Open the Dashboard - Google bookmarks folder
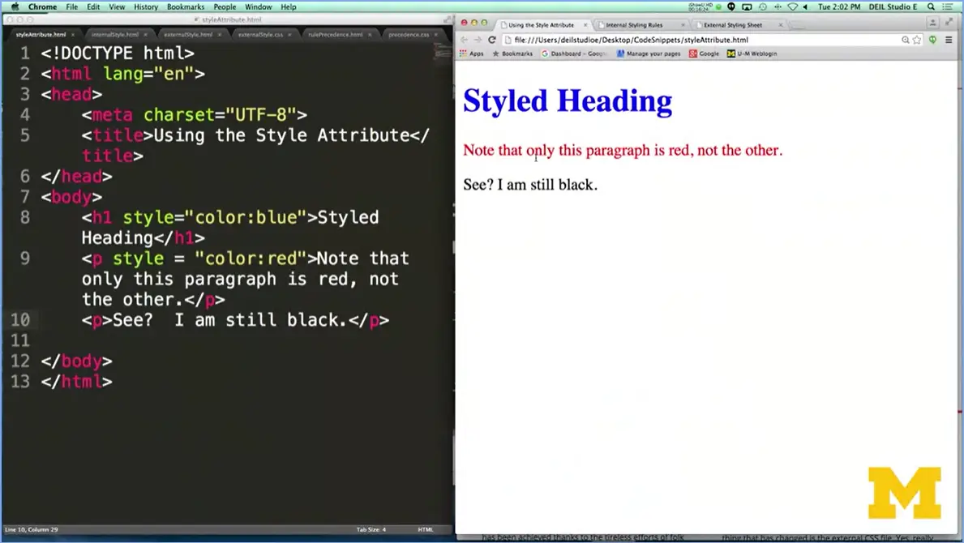The width and height of the screenshot is (964, 543). click(570, 53)
